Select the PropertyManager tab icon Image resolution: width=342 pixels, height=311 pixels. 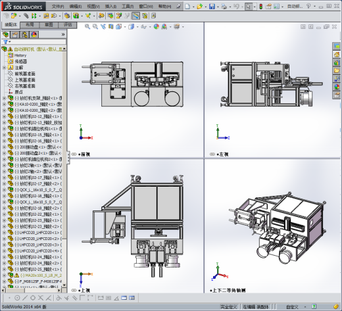point(15,35)
